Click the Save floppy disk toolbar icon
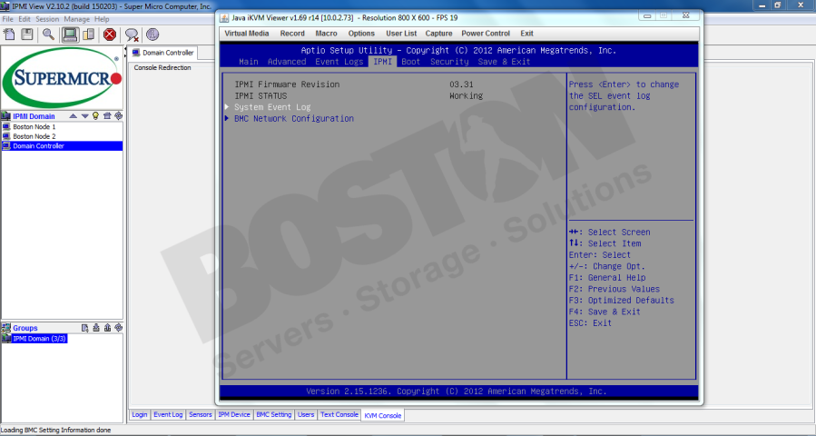Viewport: 816px width, 436px height. (x=27, y=35)
